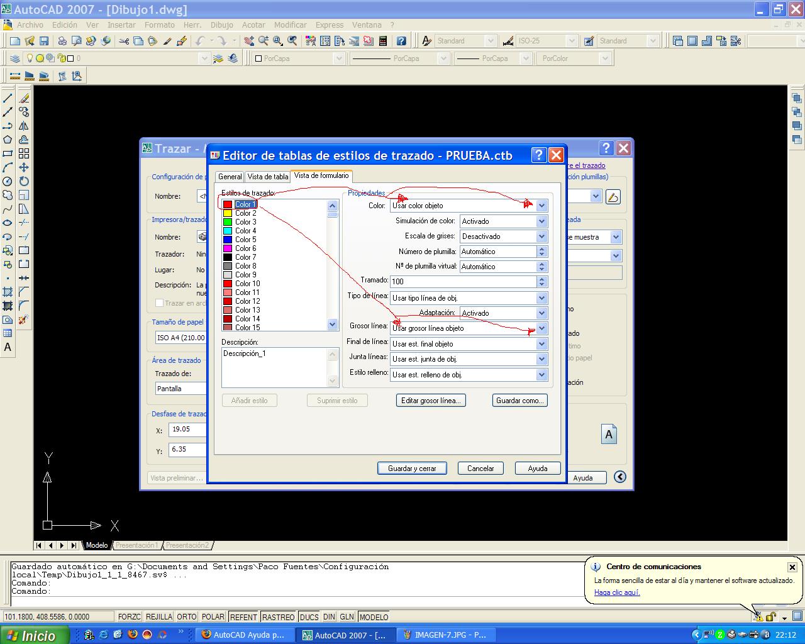Viewport: 805px width, 644px height.
Task: Click Cancelar in the style editor
Action: tap(480, 469)
